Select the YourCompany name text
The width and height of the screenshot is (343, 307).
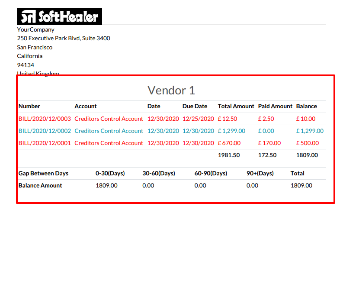35,29
